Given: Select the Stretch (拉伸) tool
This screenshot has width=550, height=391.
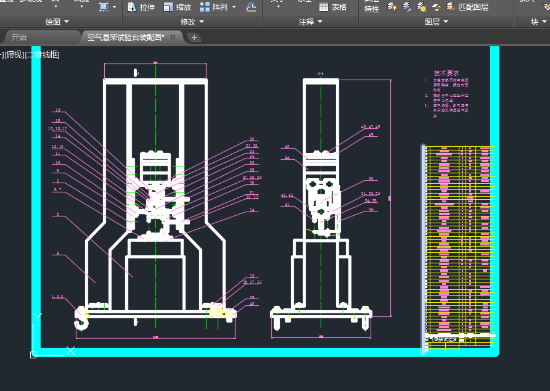Looking at the screenshot, I should pos(141,7).
